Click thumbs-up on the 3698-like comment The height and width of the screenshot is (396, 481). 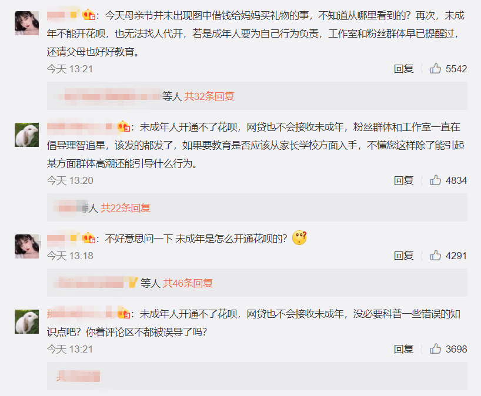coord(435,349)
